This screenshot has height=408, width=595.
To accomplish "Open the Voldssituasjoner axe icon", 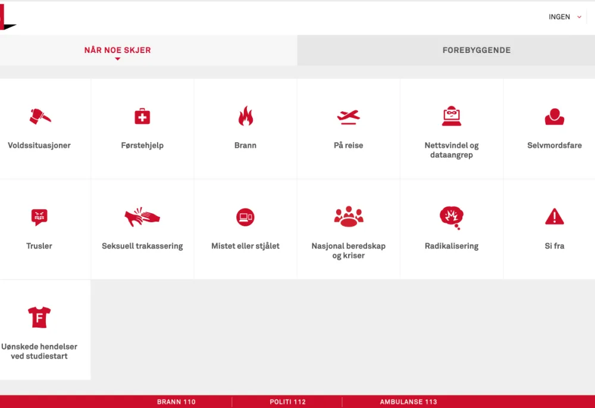I will (x=40, y=116).
